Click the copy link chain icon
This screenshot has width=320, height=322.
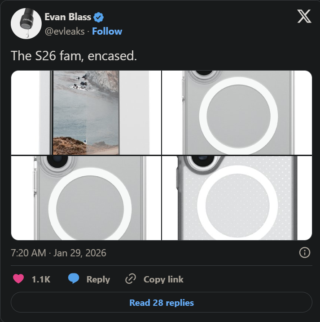click(x=131, y=279)
